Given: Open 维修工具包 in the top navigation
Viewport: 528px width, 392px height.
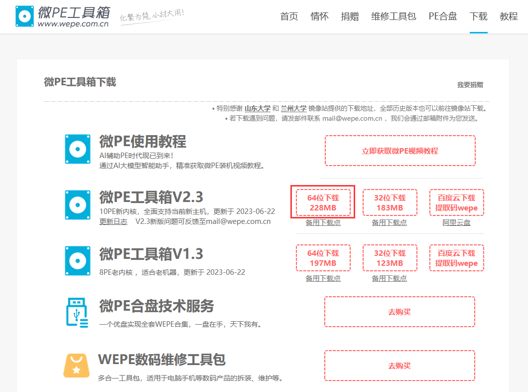Looking at the screenshot, I should 394,16.
